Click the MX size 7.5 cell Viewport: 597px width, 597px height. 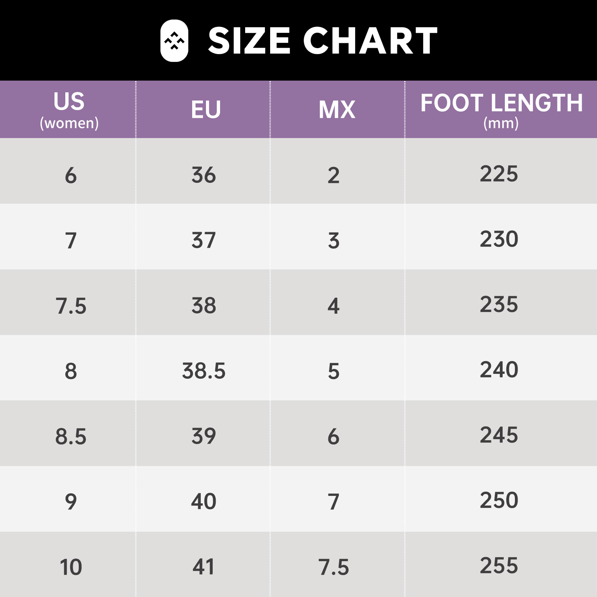point(337,564)
